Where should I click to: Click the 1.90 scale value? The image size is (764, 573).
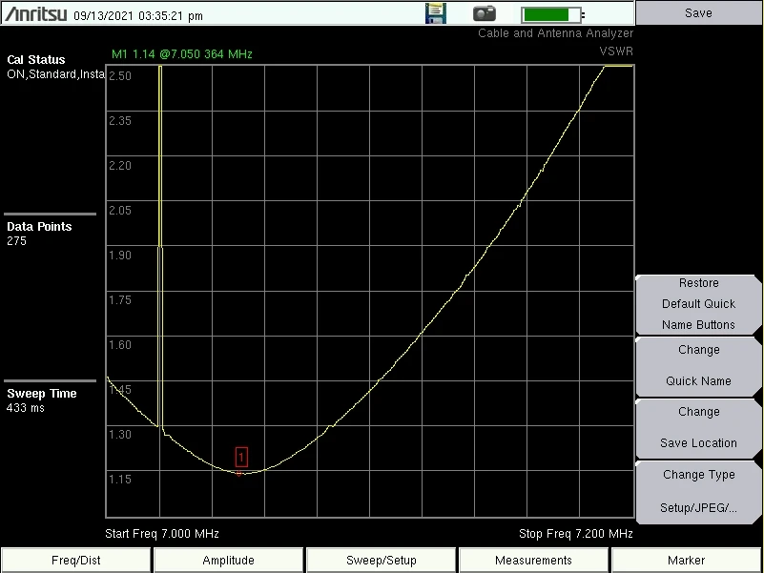(x=120, y=256)
